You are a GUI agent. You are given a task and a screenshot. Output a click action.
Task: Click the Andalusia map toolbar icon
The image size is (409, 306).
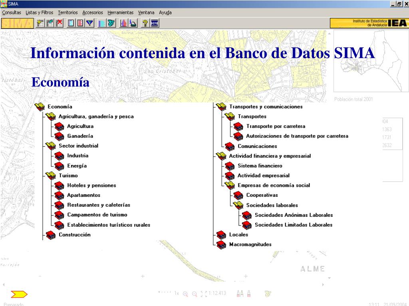point(111,23)
